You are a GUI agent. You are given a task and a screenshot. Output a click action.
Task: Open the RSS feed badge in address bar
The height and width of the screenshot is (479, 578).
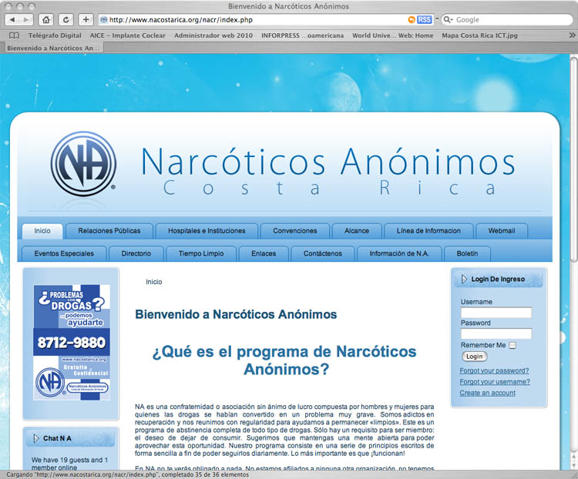pyautogui.click(x=425, y=19)
